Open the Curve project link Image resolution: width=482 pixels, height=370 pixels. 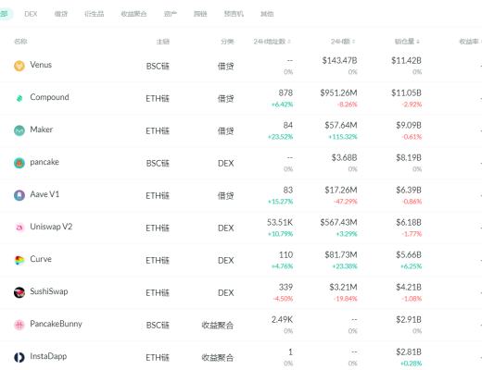point(41,259)
